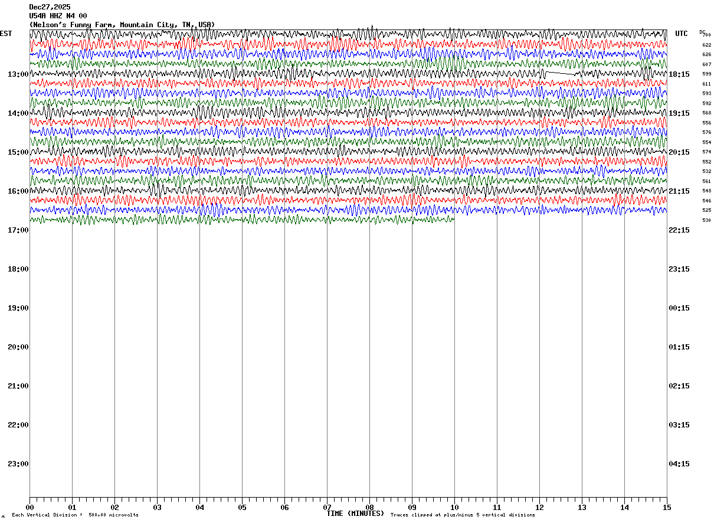Click the DC offset value "607"
714x523 pixels.
(x=706, y=64)
